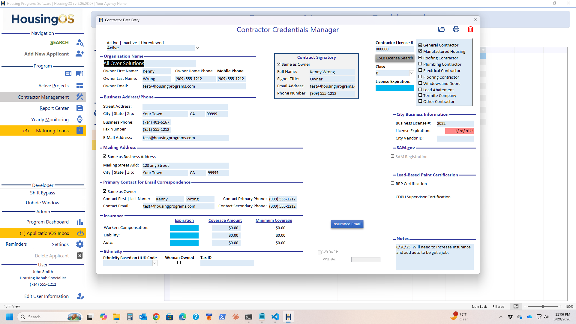Image resolution: width=576 pixels, height=324 pixels.
Task: Open the Search applicant icon
Action: tap(80, 43)
